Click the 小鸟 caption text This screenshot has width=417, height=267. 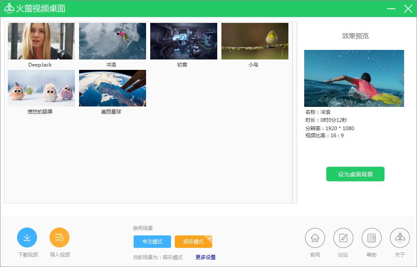[253, 65]
